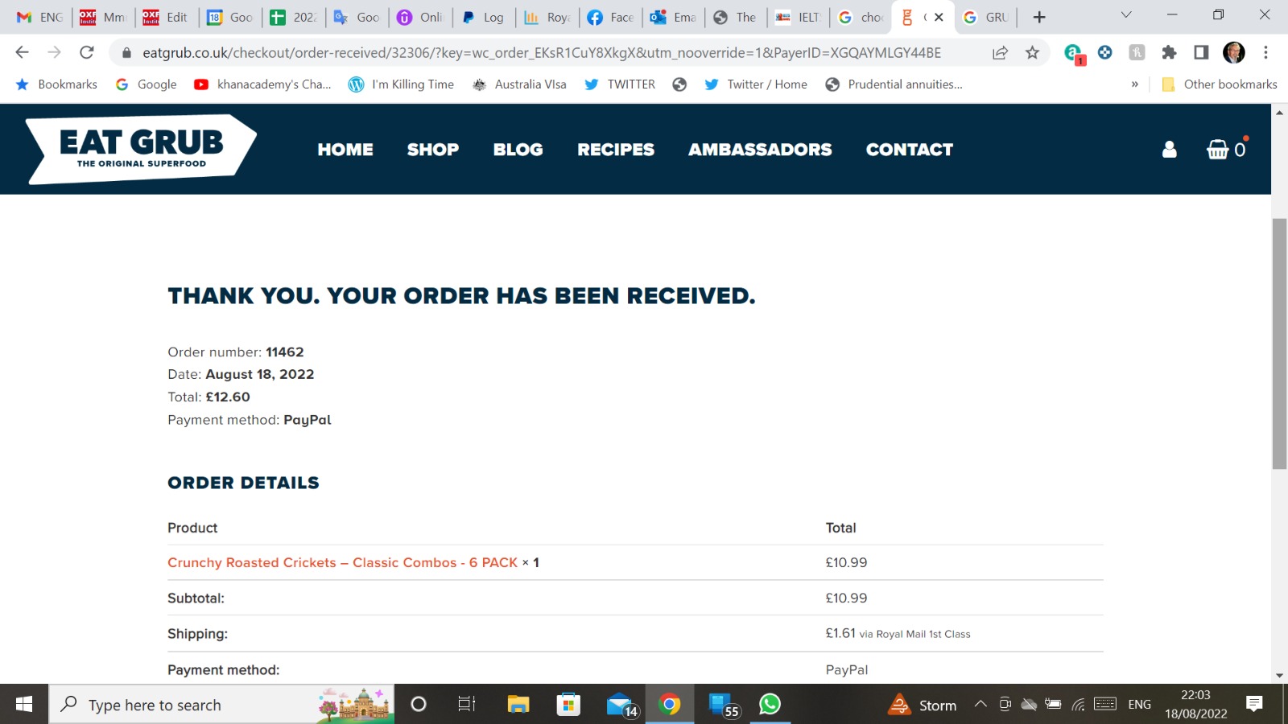Screen dimensions: 1288x724
Task: Share this page via the address bar icon
Action: (1000, 53)
